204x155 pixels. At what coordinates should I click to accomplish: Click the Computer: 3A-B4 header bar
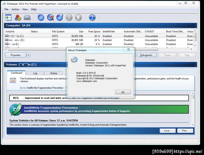(100, 25)
